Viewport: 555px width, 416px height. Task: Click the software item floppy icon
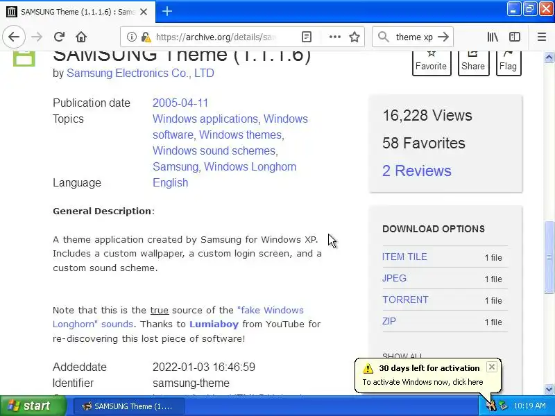(x=24, y=59)
